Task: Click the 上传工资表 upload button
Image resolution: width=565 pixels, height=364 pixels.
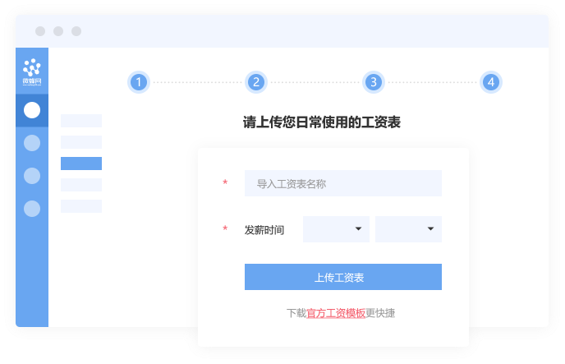Action: 343,277
